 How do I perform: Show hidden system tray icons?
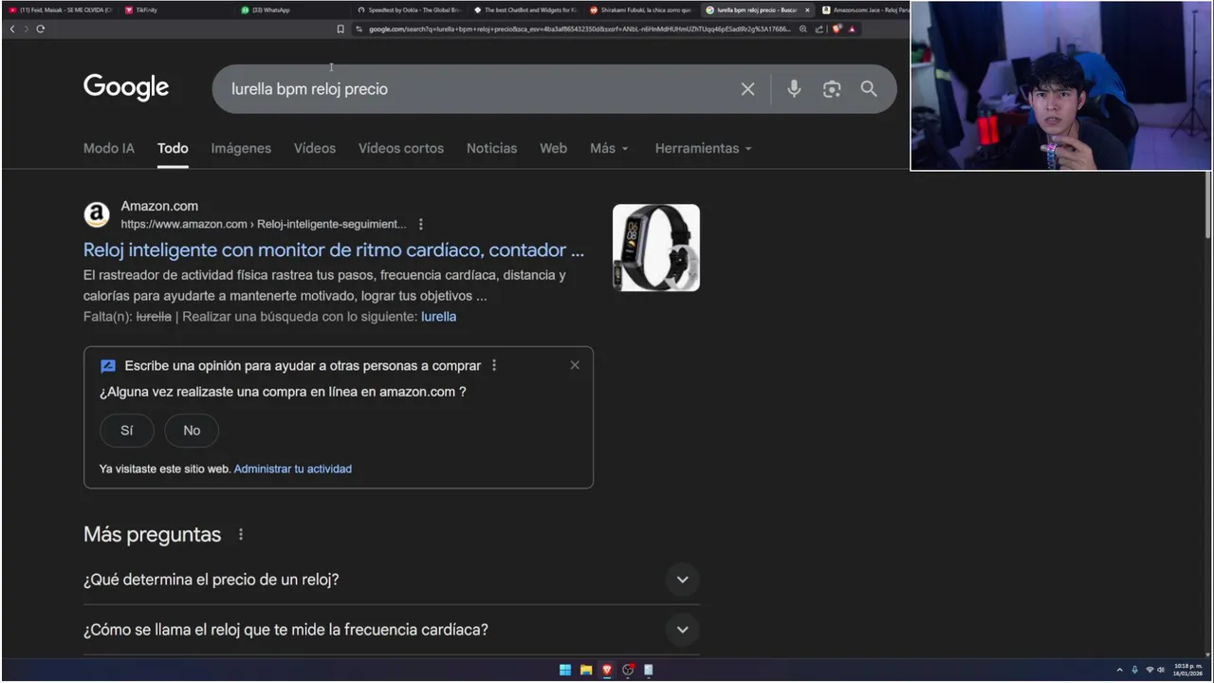1119,670
